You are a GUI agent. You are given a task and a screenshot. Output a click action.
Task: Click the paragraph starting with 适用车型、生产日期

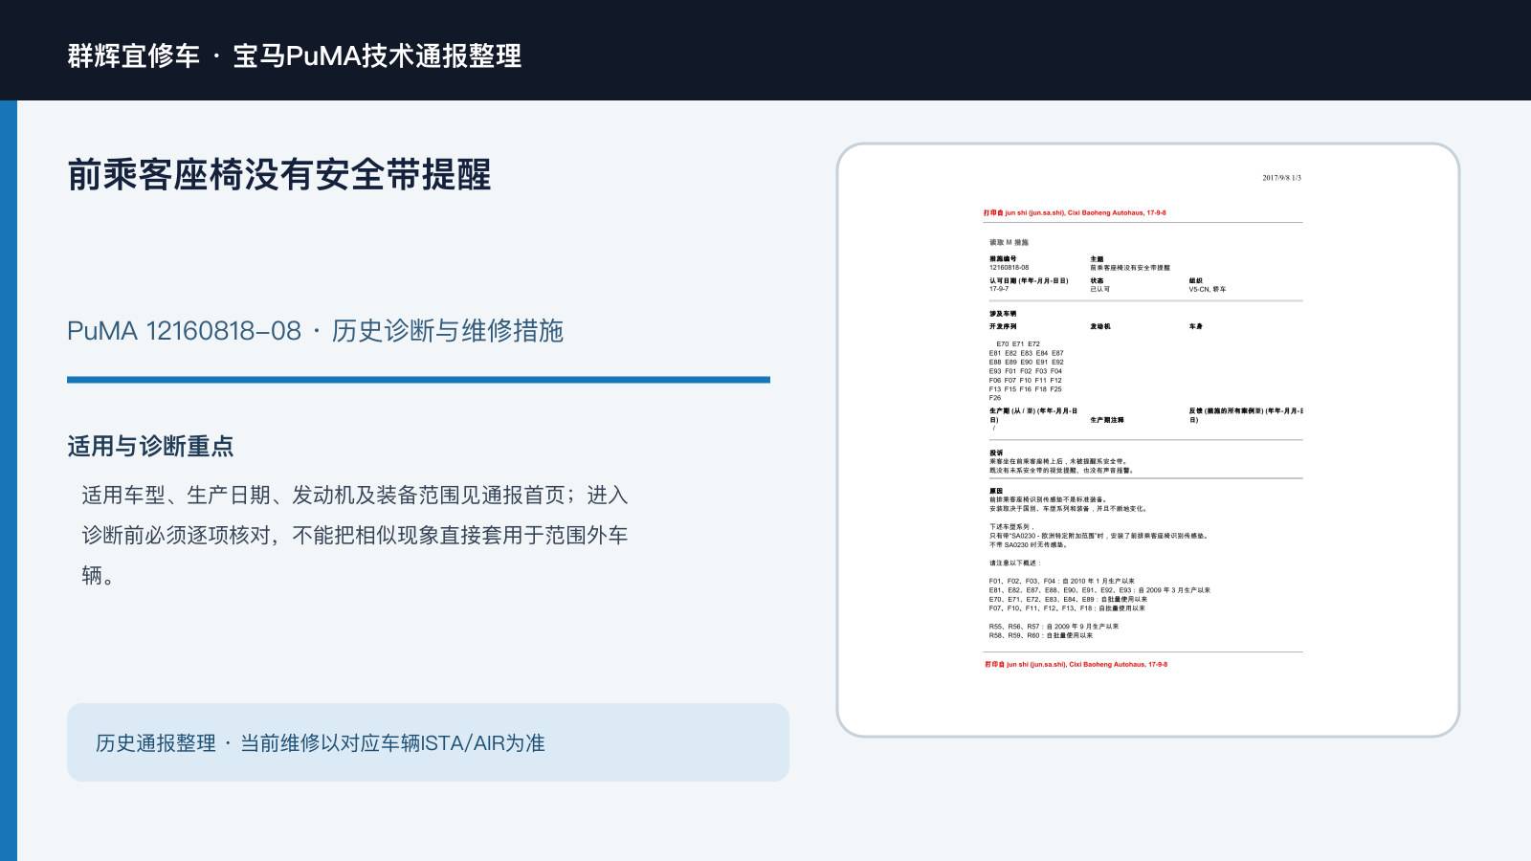coord(355,535)
